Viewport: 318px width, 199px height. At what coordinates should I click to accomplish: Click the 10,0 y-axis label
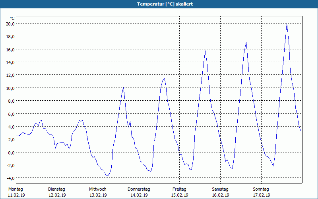pyautogui.click(x=10, y=88)
